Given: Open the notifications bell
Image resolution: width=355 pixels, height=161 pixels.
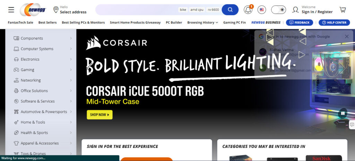Looking at the screenshot, I should 248,10.
